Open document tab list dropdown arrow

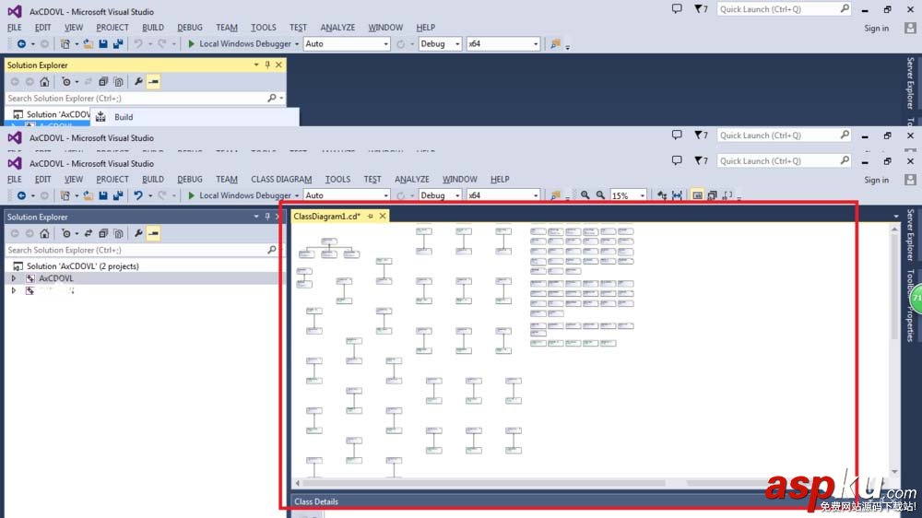pyautogui.click(x=896, y=217)
